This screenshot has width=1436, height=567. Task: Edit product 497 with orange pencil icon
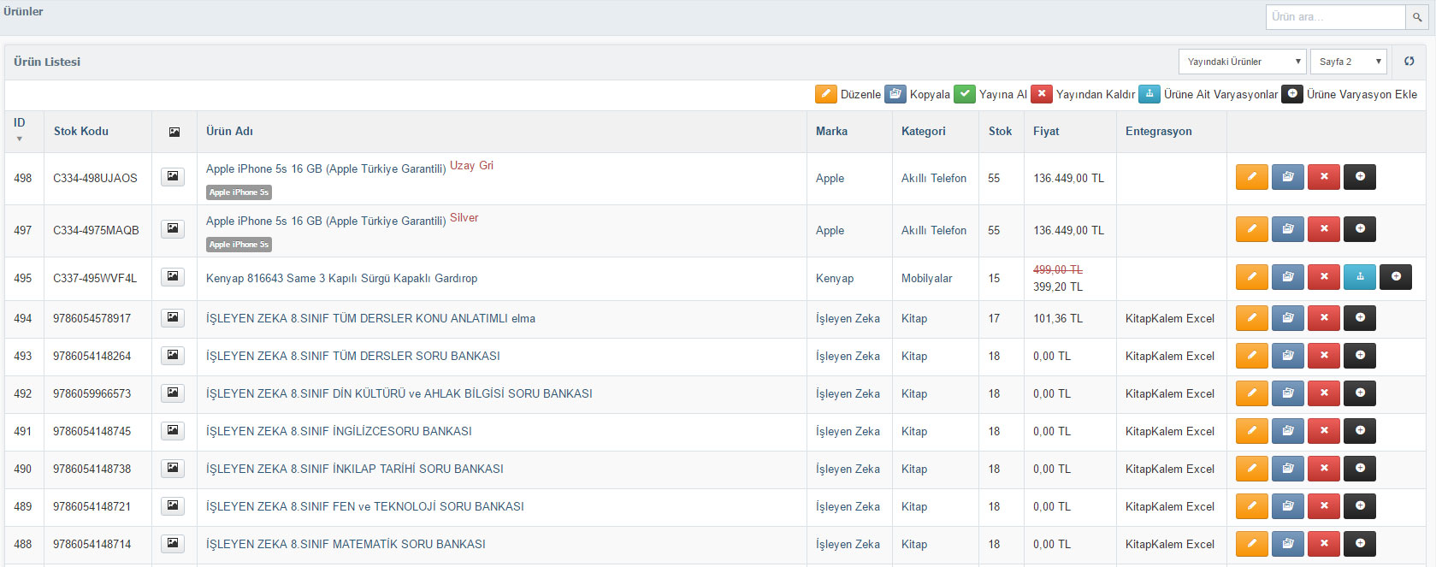(x=1252, y=229)
